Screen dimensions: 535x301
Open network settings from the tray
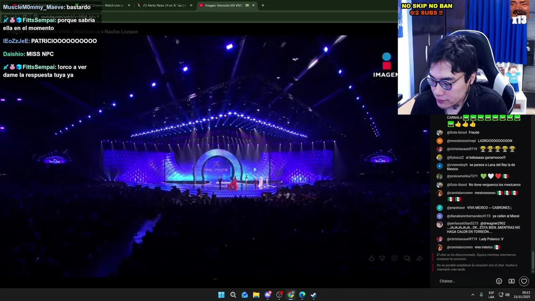coord(501,295)
